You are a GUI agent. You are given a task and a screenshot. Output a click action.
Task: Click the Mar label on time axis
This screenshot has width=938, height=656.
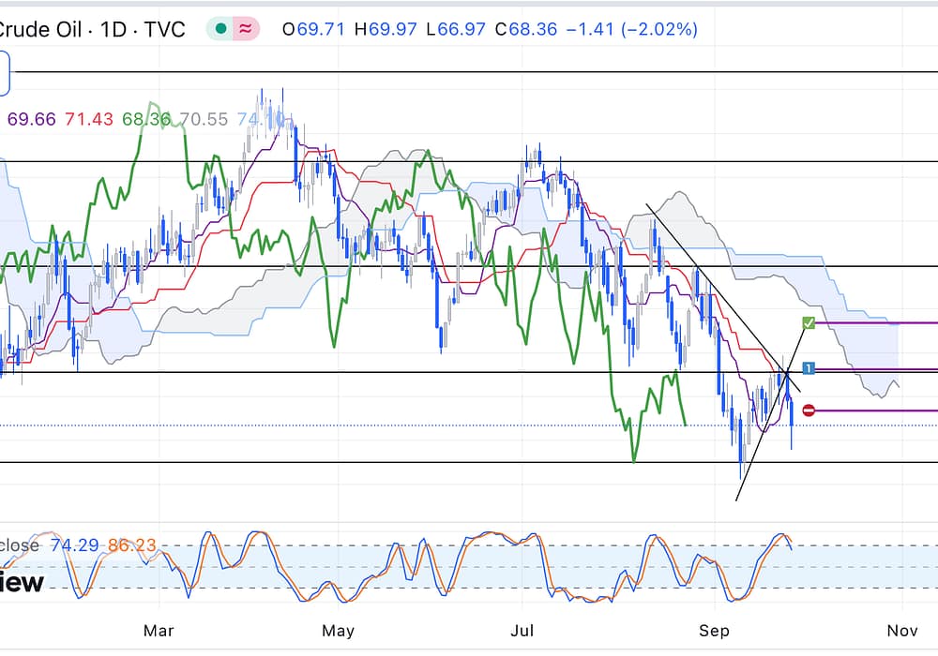coord(159,630)
